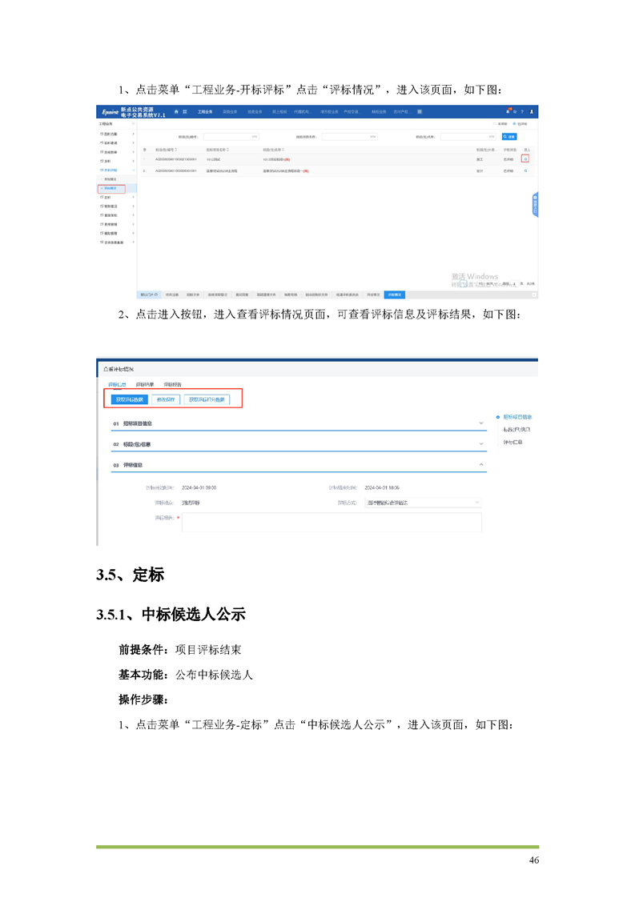Open the 评标方式 dropdown
635x898 pixels.
pos(424,503)
